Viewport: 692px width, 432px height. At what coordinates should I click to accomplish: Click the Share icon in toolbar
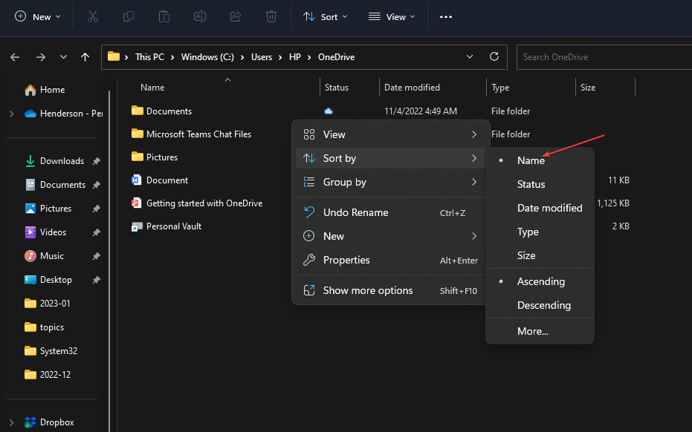click(x=236, y=16)
